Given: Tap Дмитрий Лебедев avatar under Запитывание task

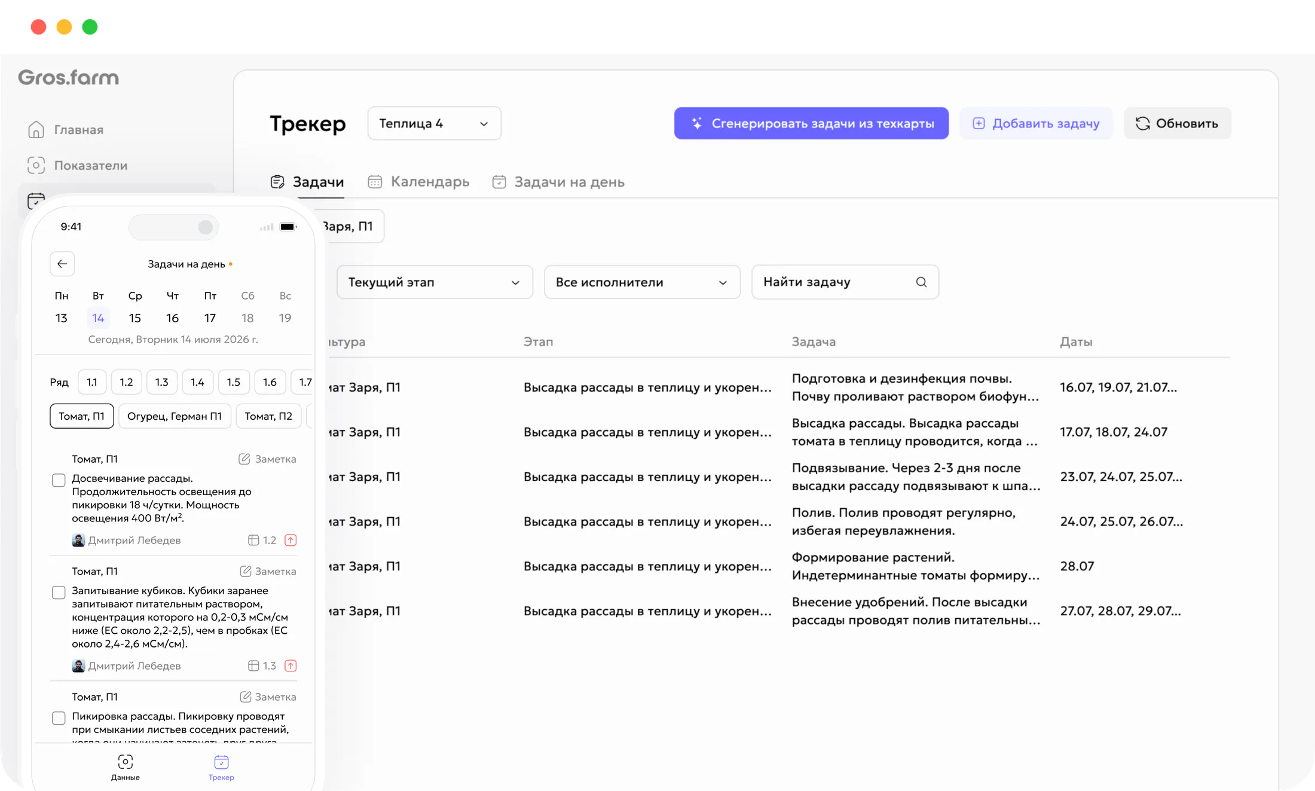Looking at the screenshot, I should (x=78, y=665).
